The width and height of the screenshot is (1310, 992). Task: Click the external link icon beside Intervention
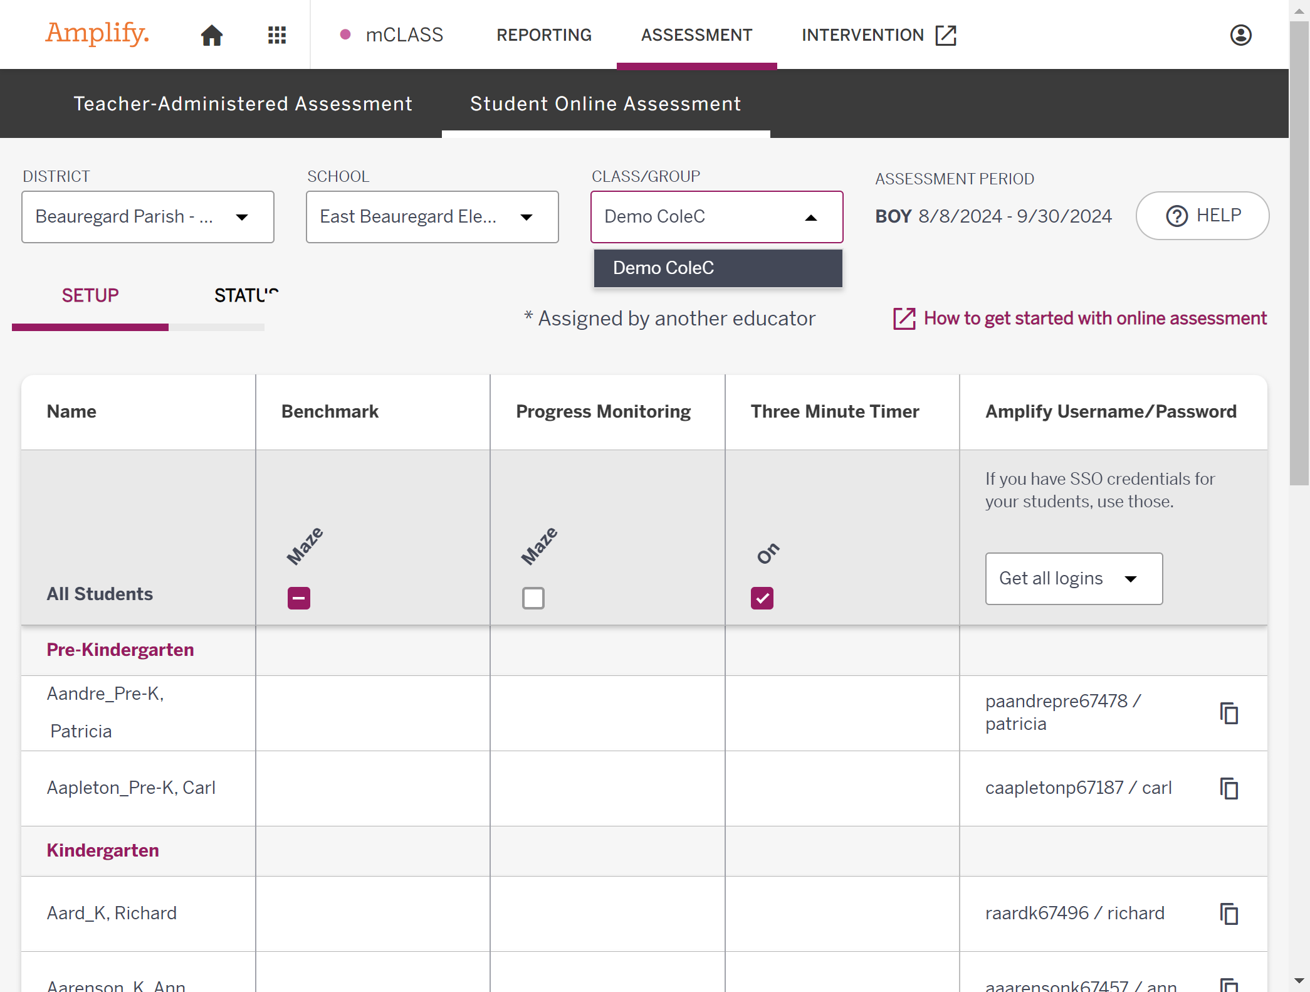click(945, 35)
